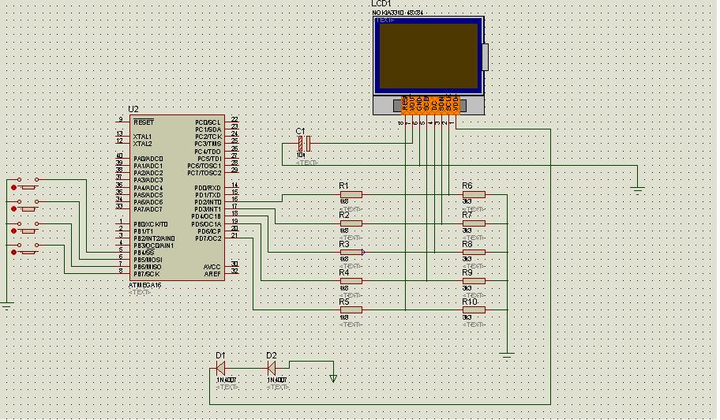Click the AVCC pin label
This screenshot has width=720, height=420.
(212, 267)
